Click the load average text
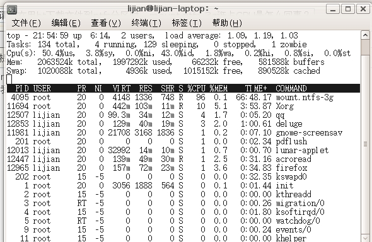The height and width of the screenshot is (242, 372). coord(231,35)
